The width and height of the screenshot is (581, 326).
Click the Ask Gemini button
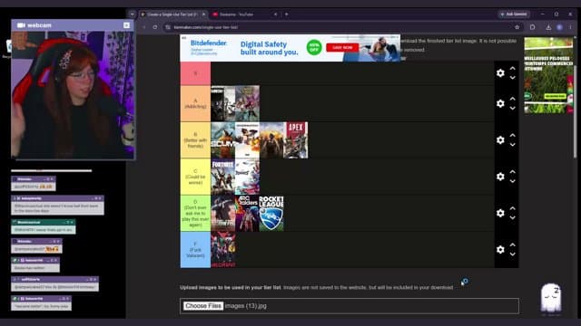click(x=514, y=14)
